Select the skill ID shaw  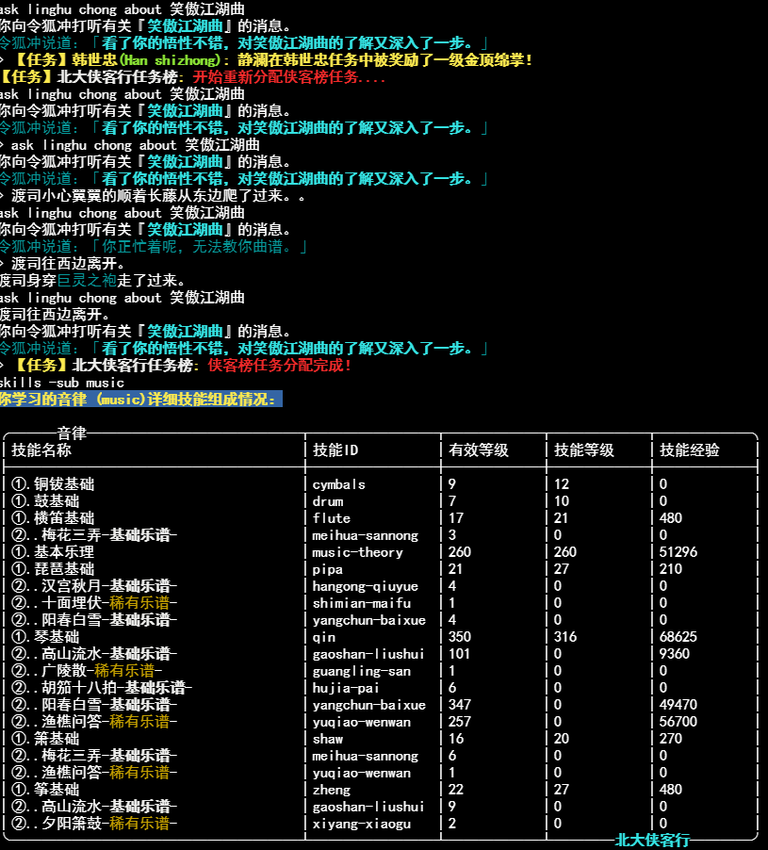327,738
